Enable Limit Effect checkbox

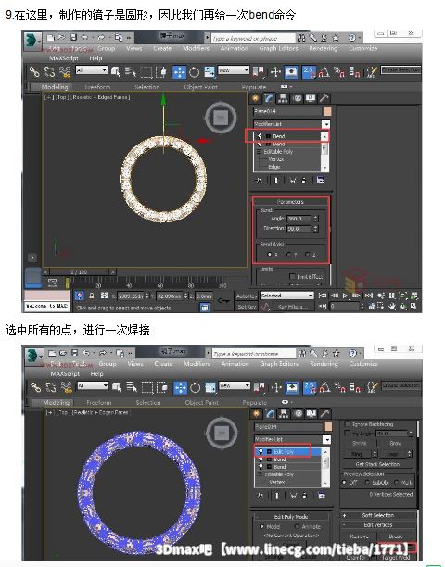tap(292, 277)
